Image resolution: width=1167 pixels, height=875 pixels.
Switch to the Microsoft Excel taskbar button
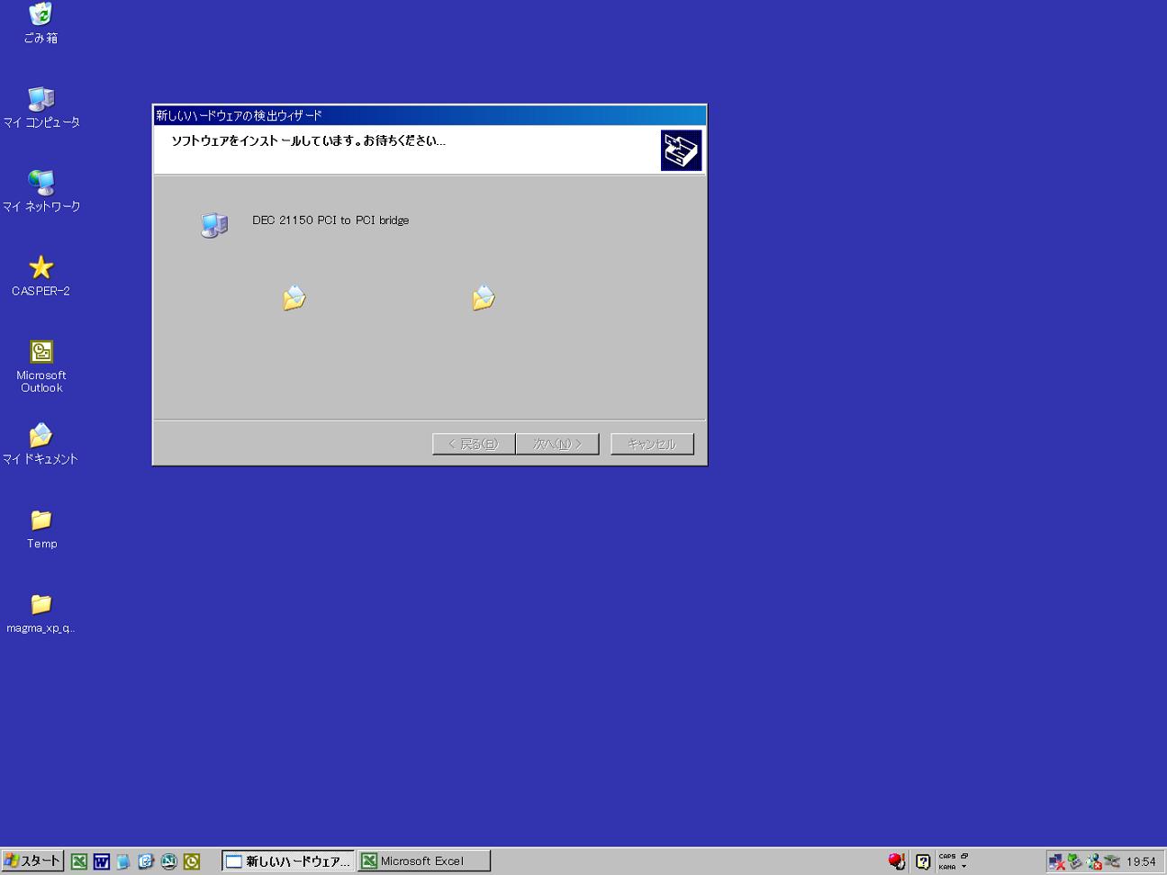tap(423, 861)
